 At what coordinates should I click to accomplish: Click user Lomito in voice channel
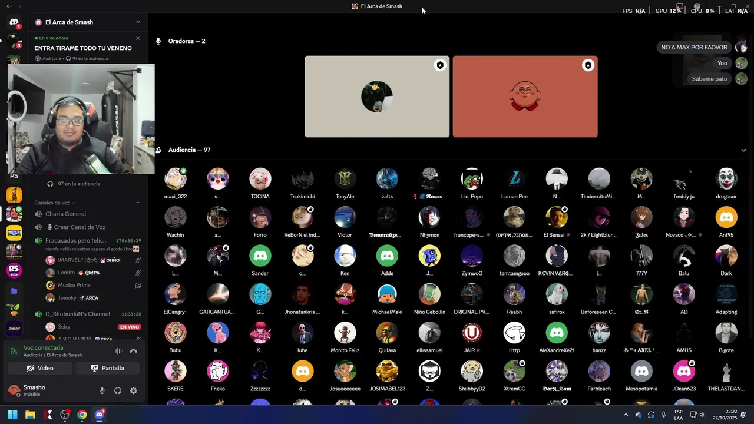[x=93, y=273]
